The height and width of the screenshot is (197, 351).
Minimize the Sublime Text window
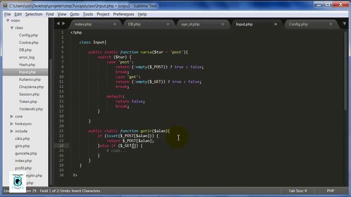click(319, 4)
